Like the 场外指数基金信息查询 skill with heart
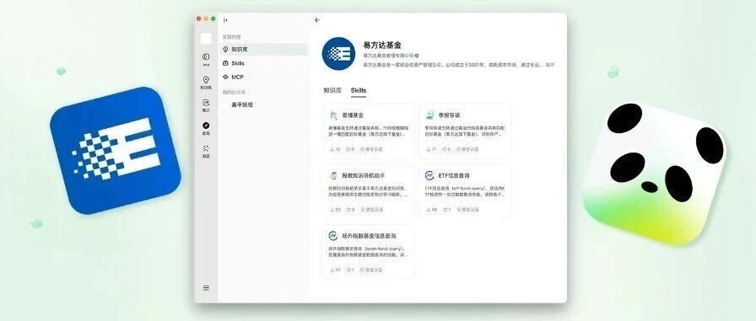This screenshot has width=756, height=321. click(350, 270)
